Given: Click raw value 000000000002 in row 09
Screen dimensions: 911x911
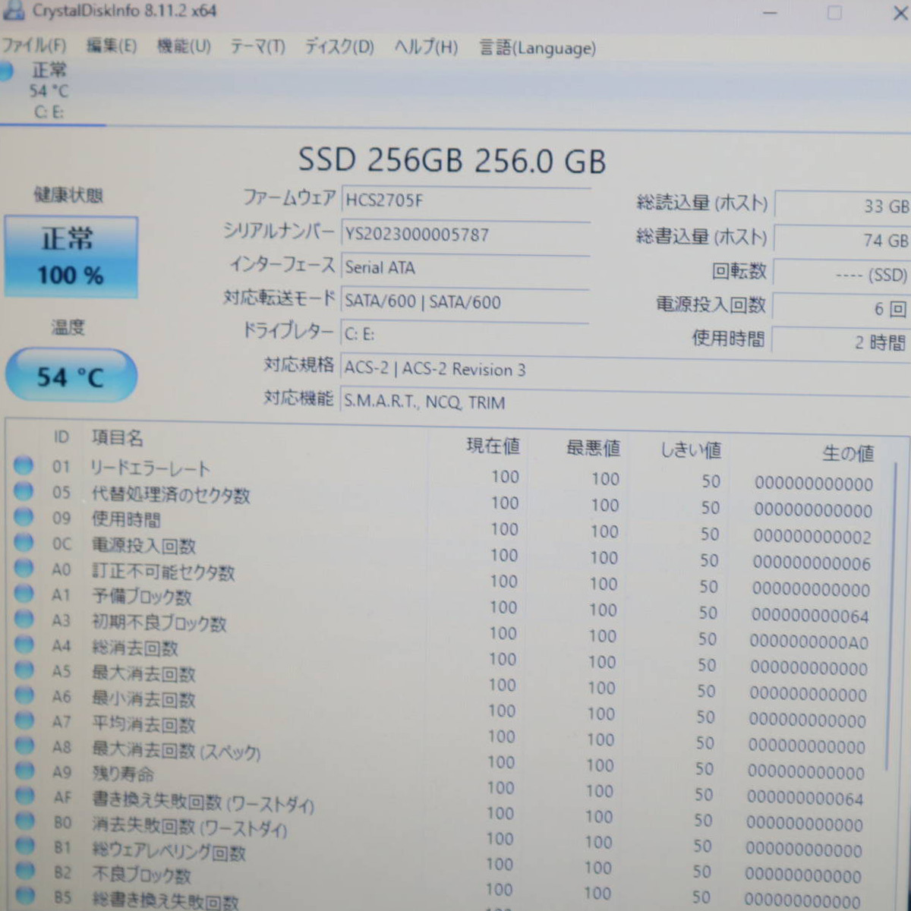Looking at the screenshot, I should click(x=813, y=537).
